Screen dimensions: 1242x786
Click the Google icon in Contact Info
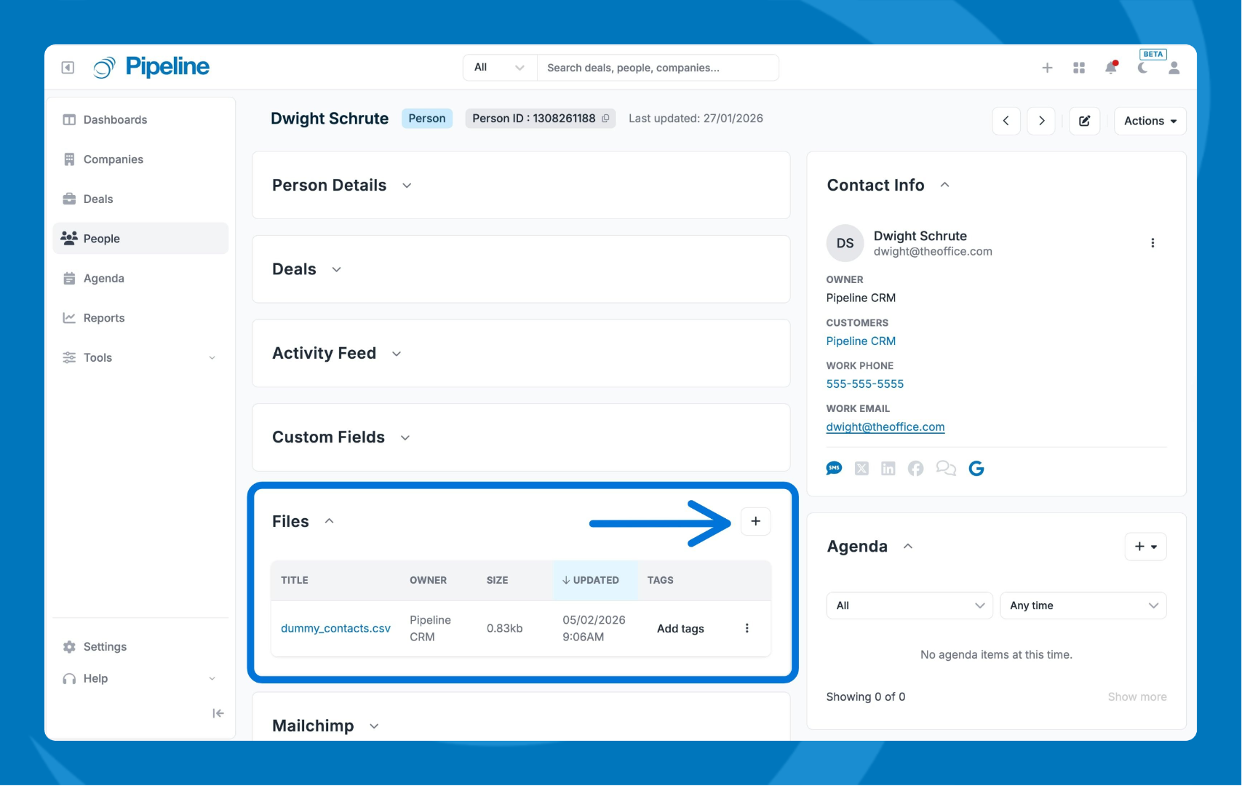(x=976, y=469)
